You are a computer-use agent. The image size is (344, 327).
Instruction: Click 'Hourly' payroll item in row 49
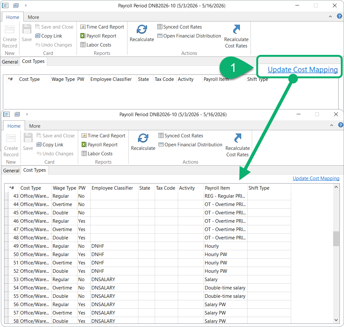pos(225,246)
